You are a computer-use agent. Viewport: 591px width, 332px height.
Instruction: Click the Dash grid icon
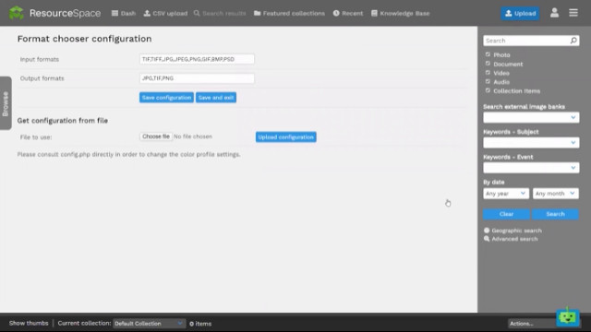[115, 13]
